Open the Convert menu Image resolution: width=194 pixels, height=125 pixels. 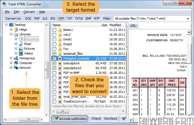[x=29, y=12]
